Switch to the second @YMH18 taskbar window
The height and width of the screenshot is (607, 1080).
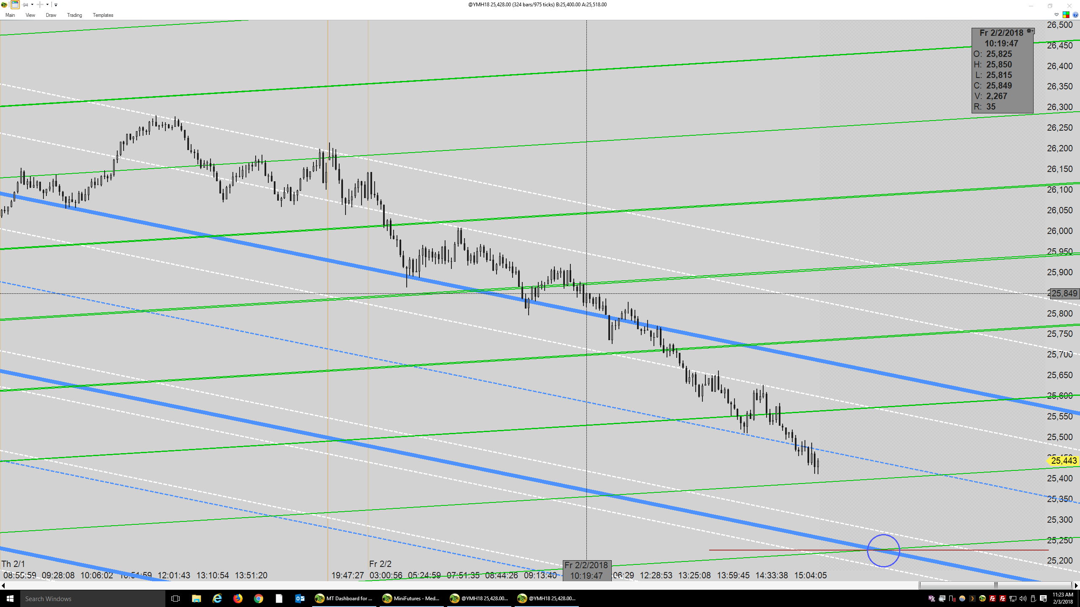[x=547, y=599]
